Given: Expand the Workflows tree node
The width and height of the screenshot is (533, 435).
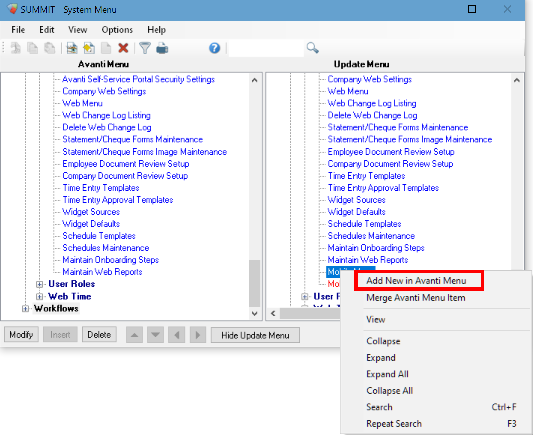Looking at the screenshot, I should click(25, 309).
